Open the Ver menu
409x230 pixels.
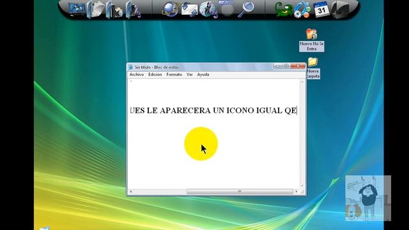click(190, 75)
